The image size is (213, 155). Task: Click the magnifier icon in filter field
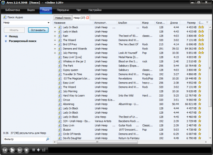pyautogui.click(x=48, y=139)
